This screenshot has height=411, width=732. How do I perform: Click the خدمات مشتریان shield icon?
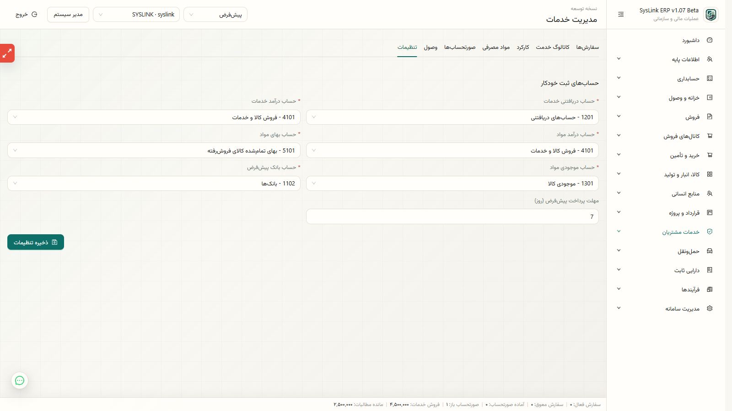[710, 232]
